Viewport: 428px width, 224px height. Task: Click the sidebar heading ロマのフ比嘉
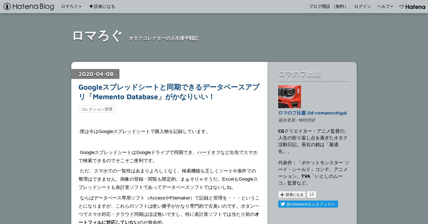point(300,74)
